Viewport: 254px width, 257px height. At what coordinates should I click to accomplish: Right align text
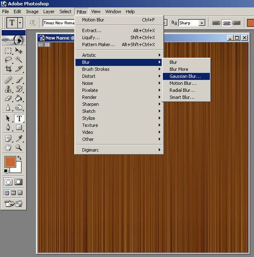tap(236, 23)
